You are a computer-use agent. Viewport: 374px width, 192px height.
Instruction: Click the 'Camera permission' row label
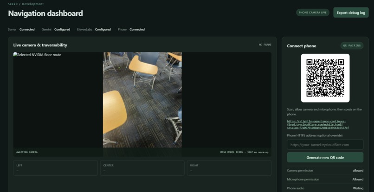coord(300,171)
